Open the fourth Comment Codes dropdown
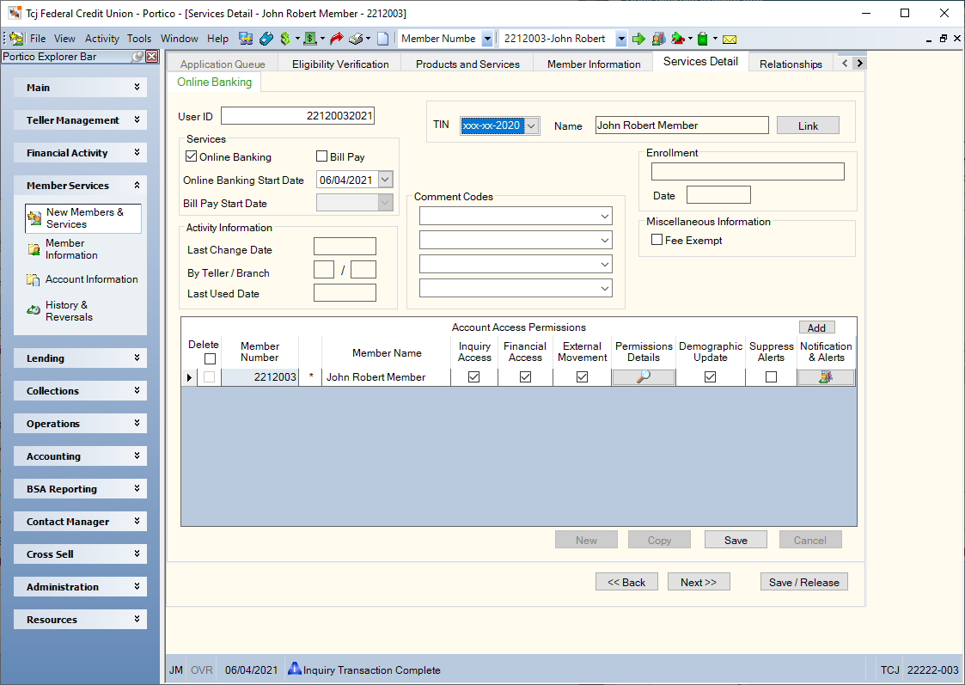 [x=604, y=288]
